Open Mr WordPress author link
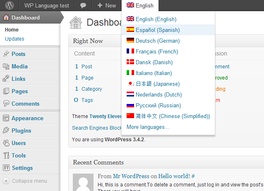The height and width of the screenshot is (191, 264). (x=131, y=176)
